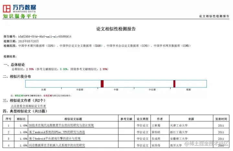The image size is (233, 151).
Task: Click source 安徽理工大学
Action: (x=179, y=139)
